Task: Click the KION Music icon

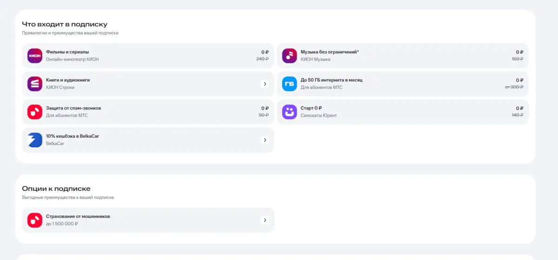Action: [289, 56]
